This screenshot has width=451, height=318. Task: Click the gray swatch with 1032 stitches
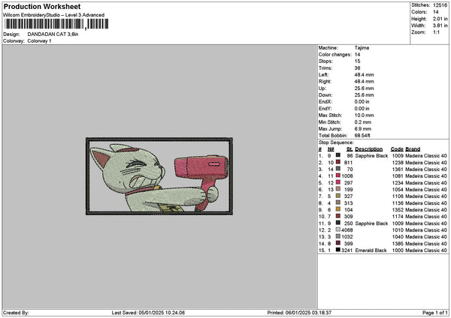[338, 236]
